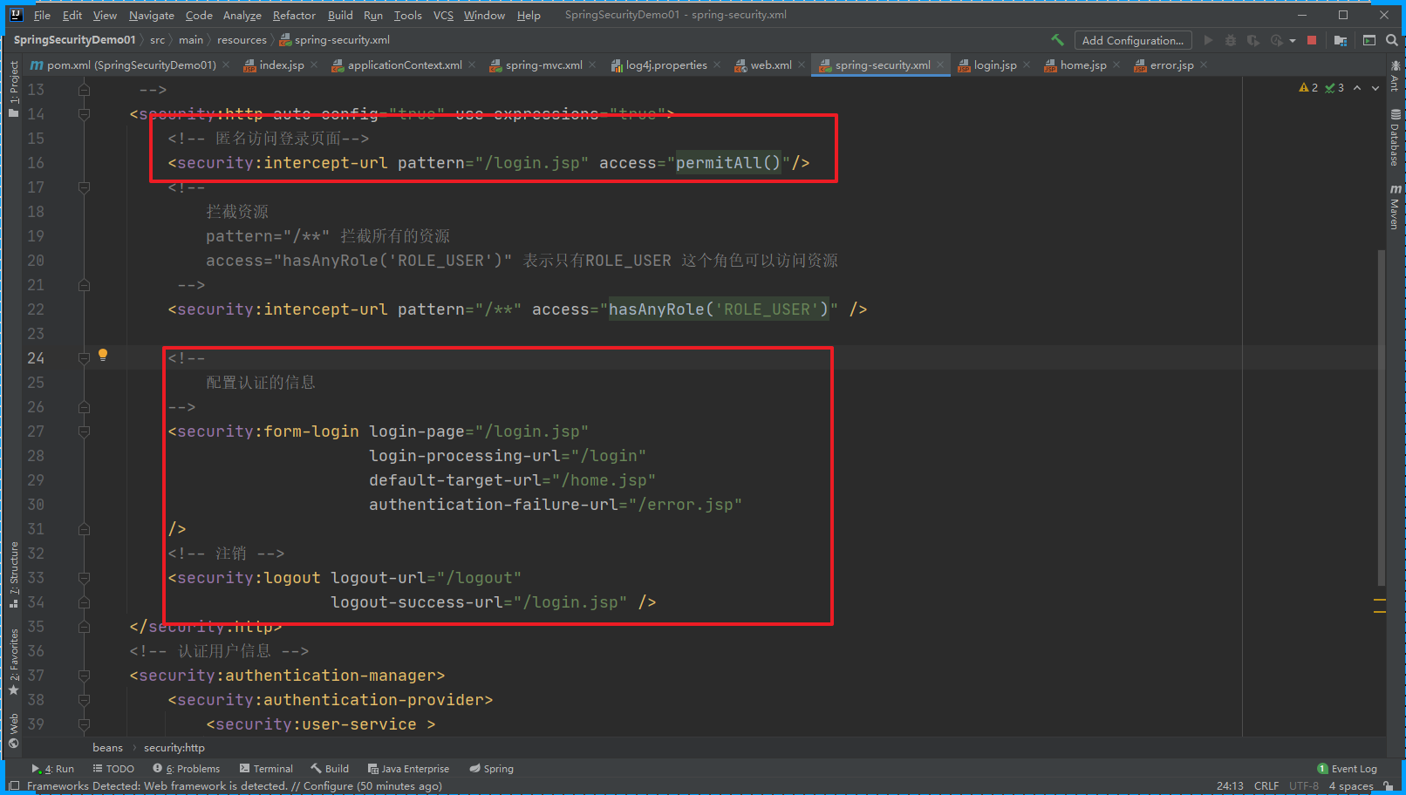The width and height of the screenshot is (1406, 795).
Task: Open the Terminal tool window
Action: coord(266,769)
